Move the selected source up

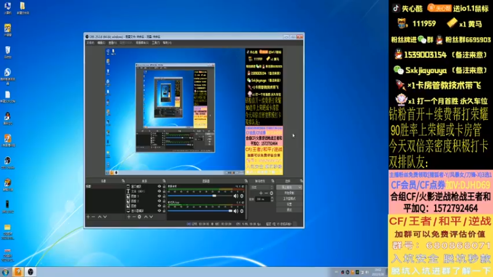coord(145,217)
